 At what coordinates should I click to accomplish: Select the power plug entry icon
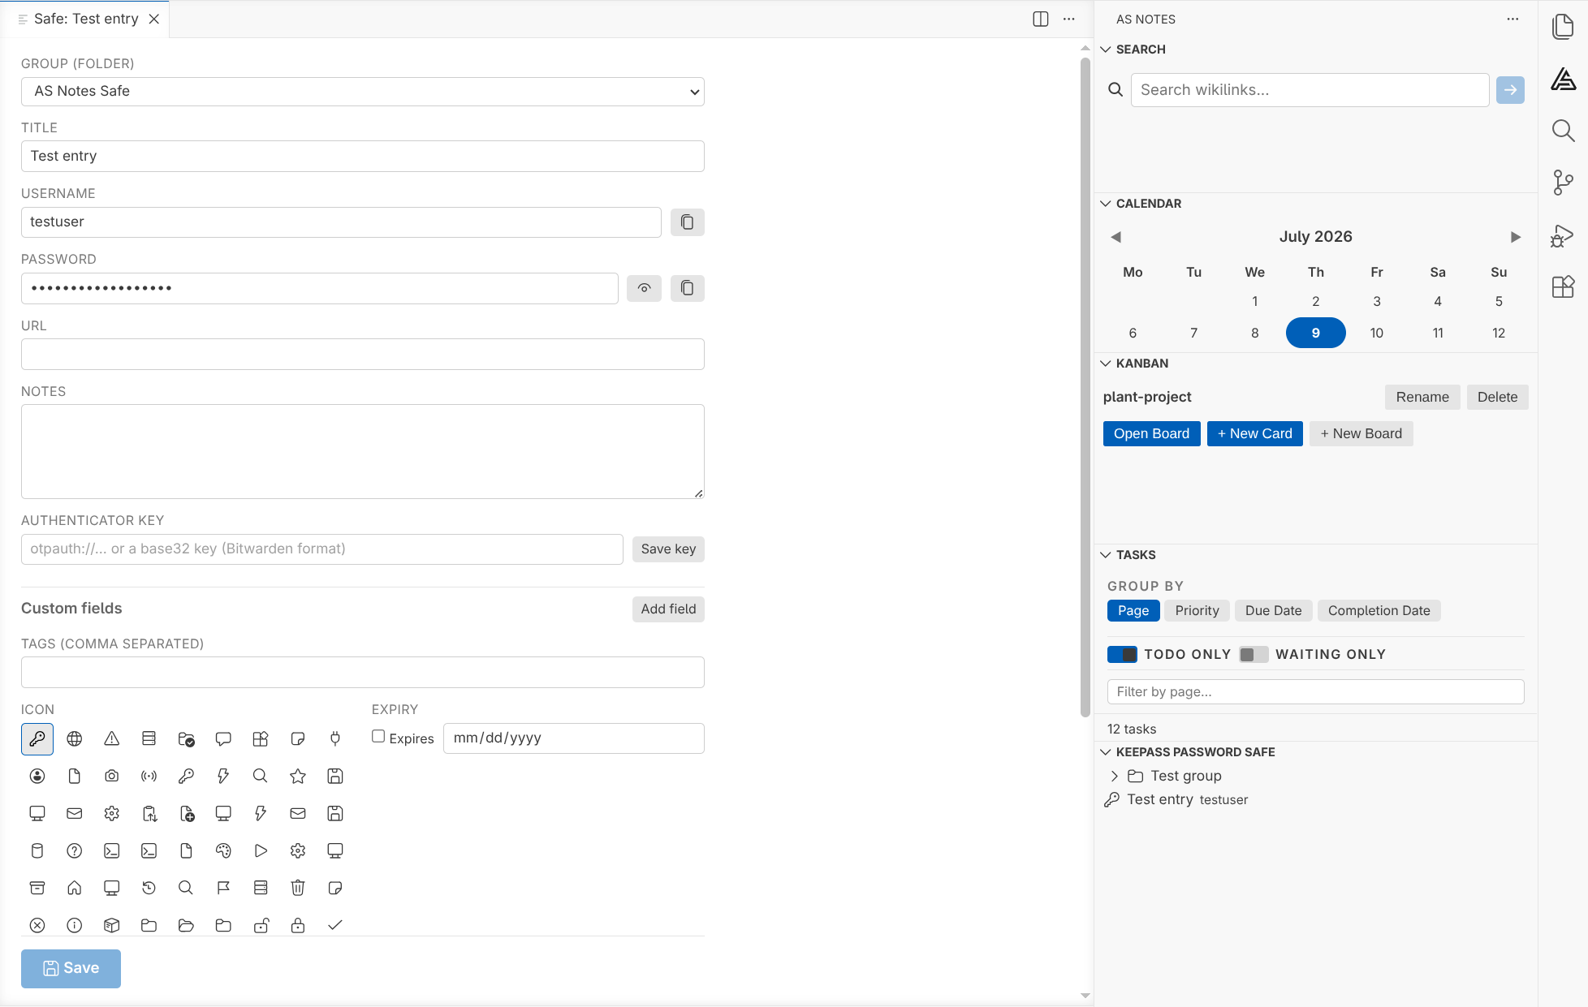335,738
